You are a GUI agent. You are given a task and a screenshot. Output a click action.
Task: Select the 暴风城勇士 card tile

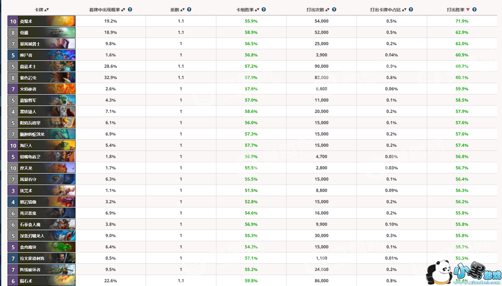(x=42, y=44)
